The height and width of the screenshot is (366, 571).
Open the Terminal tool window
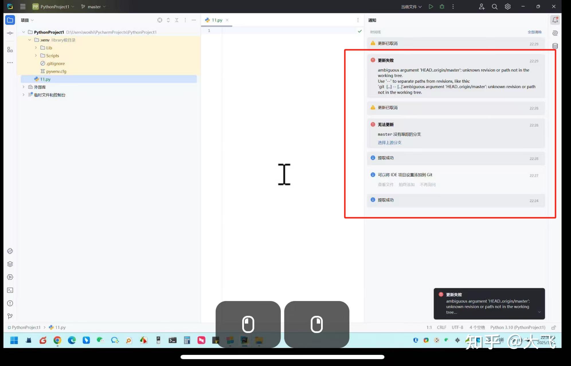coord(10,290)
